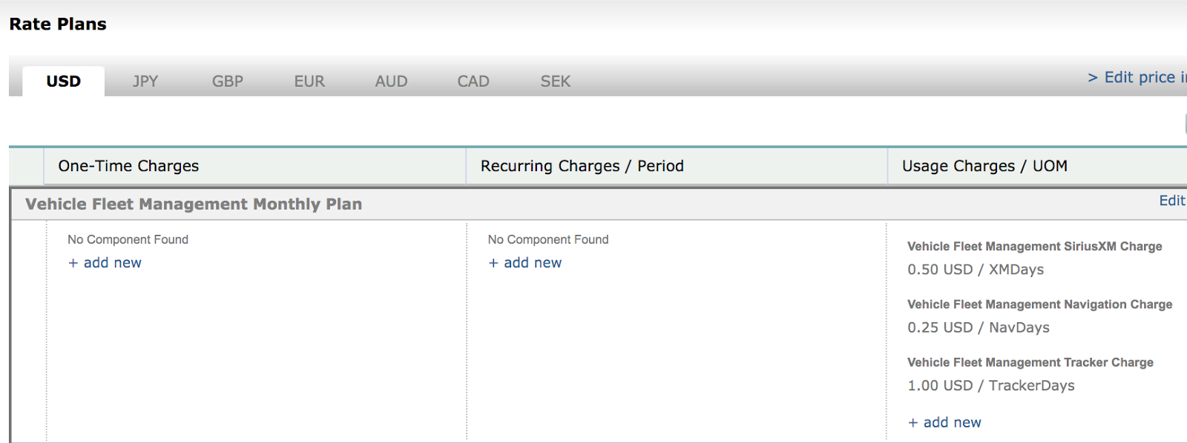Image resolution: width=1187 pixels, height=443 pixels.
Task: Add new Recurring Charges component
Action: coord(525,263)
